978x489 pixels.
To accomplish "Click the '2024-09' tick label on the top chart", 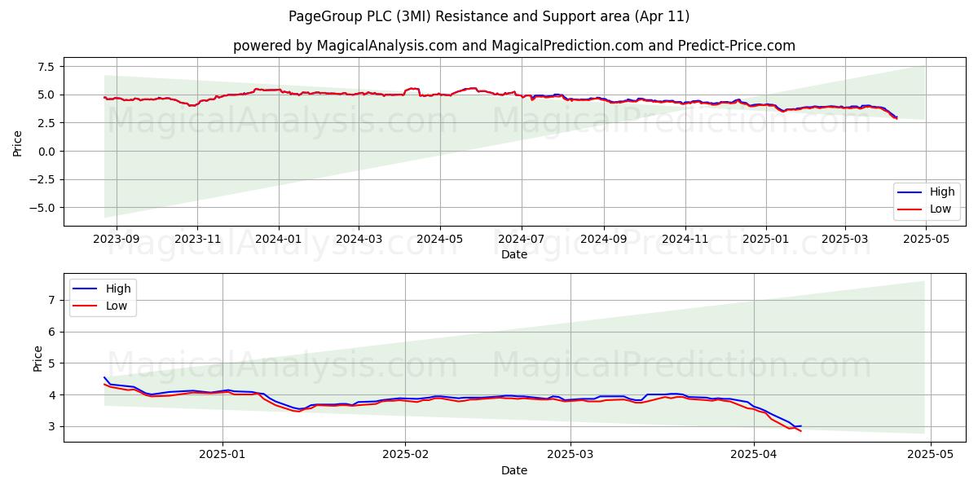I will click(x=604, y=239).
